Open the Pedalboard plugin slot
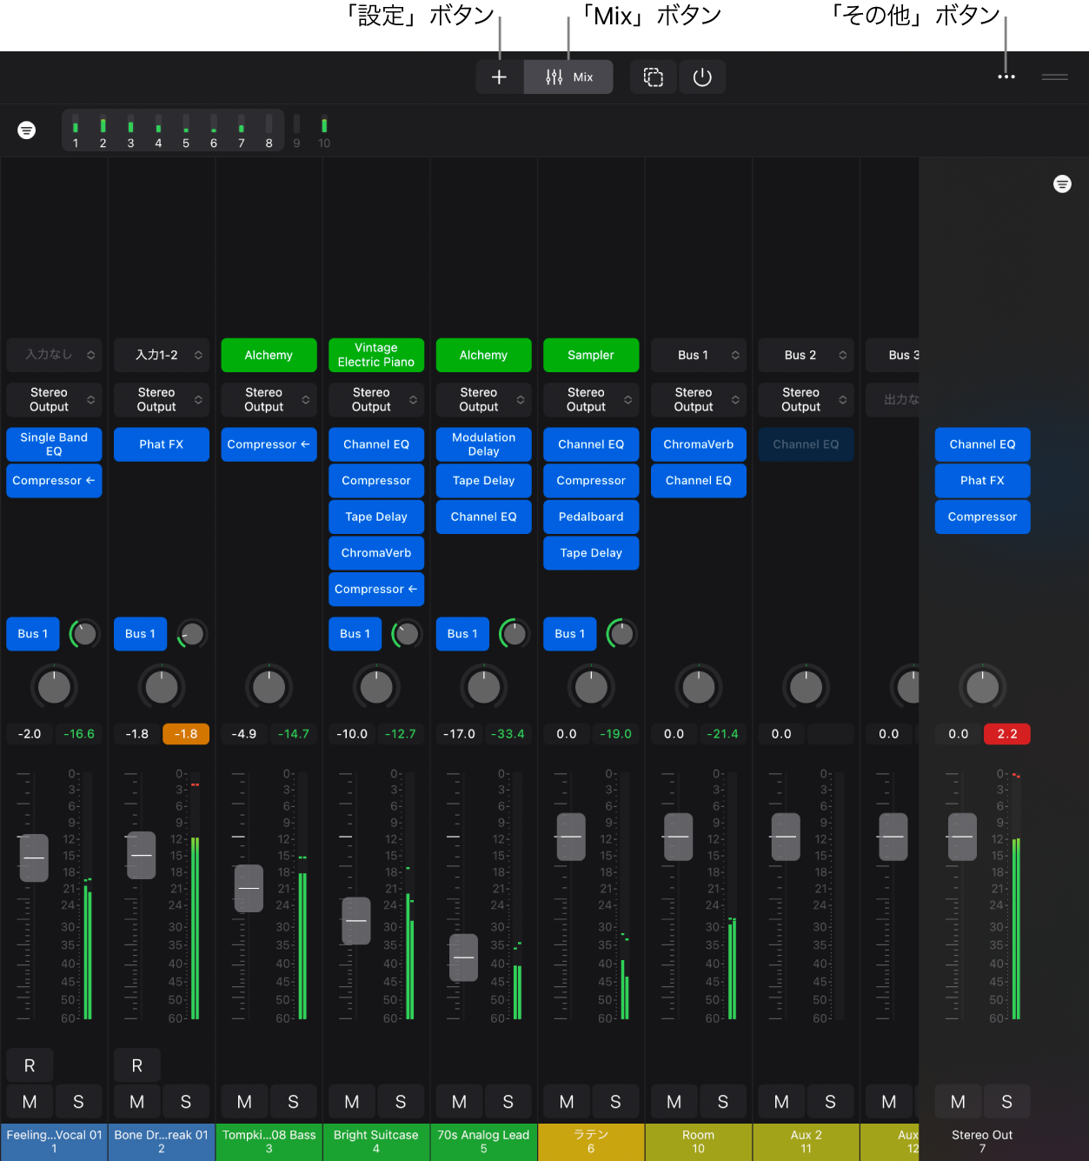This screenshot has height=1161, width=1089. coord(591,517)
